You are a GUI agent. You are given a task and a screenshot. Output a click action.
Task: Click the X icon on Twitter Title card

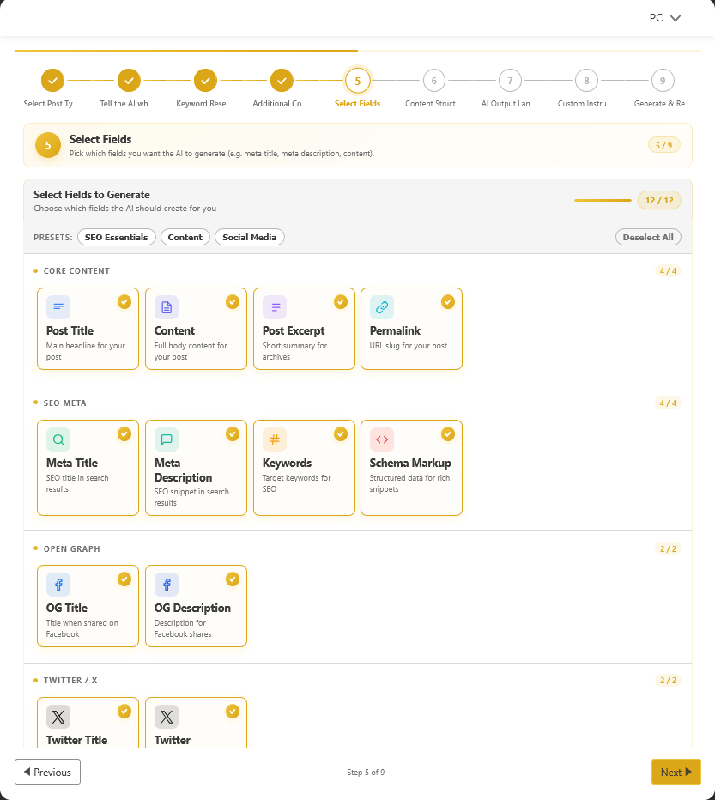click(x=58, y=716)
